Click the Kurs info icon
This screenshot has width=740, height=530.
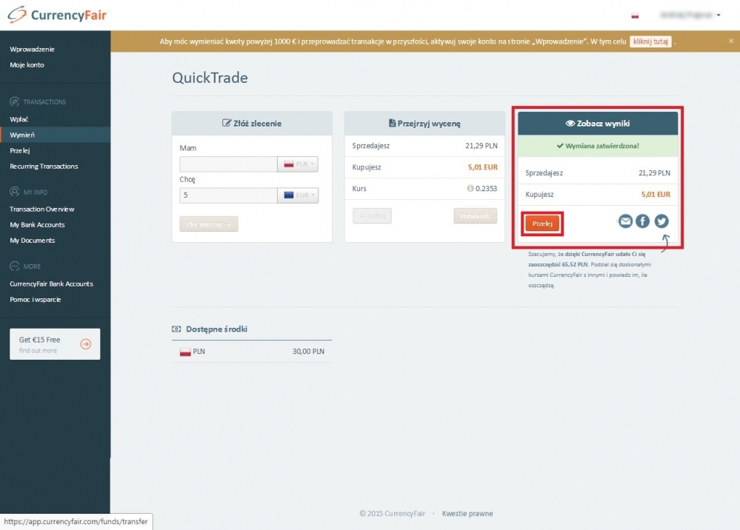tap(470, 189)
